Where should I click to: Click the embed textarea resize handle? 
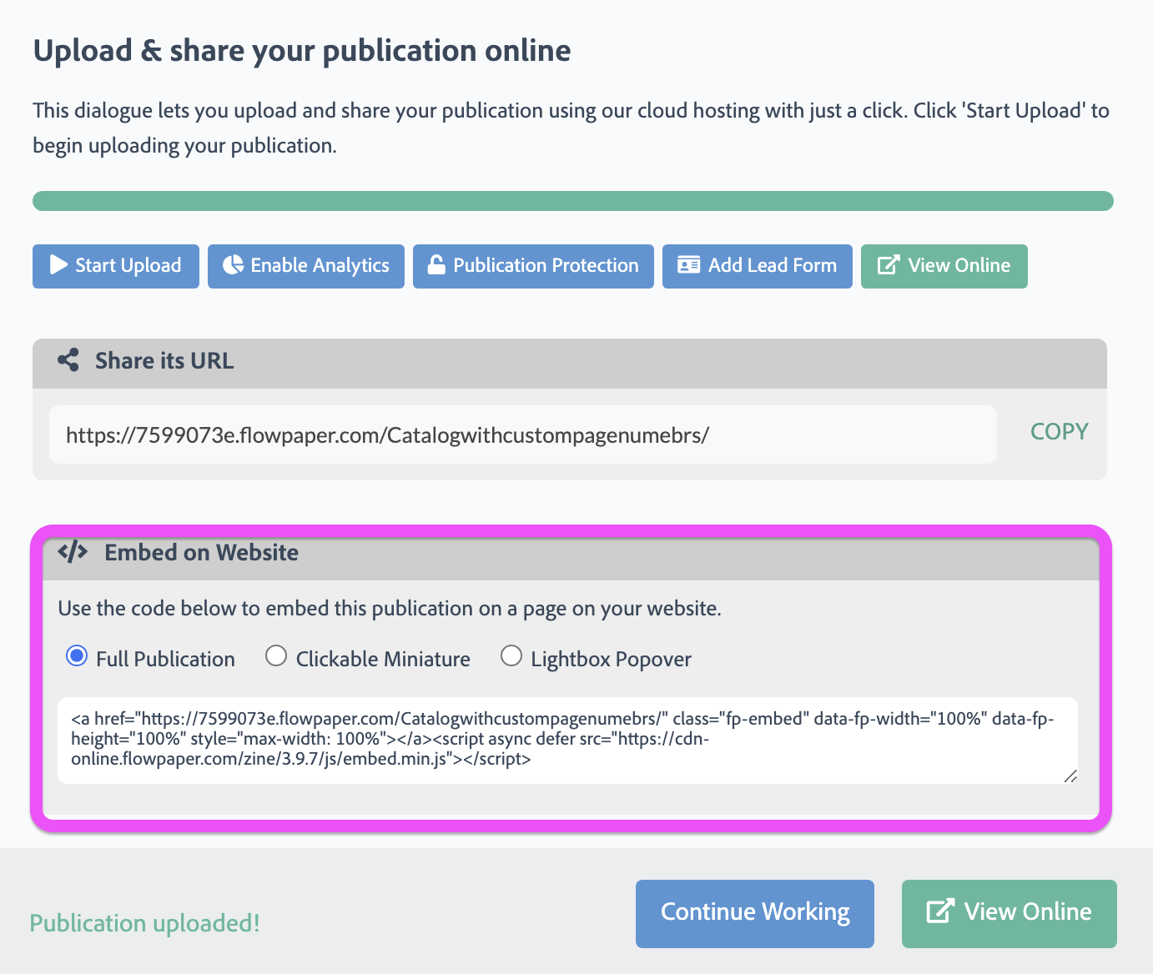pyautogui.click(x=1071, y=776)
